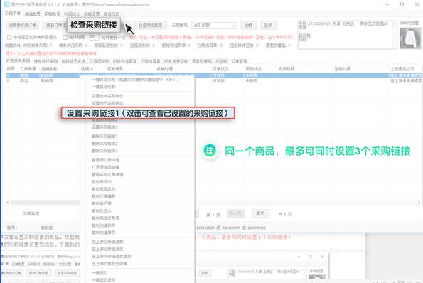Click the app icon in title bar

coord(7,4)
